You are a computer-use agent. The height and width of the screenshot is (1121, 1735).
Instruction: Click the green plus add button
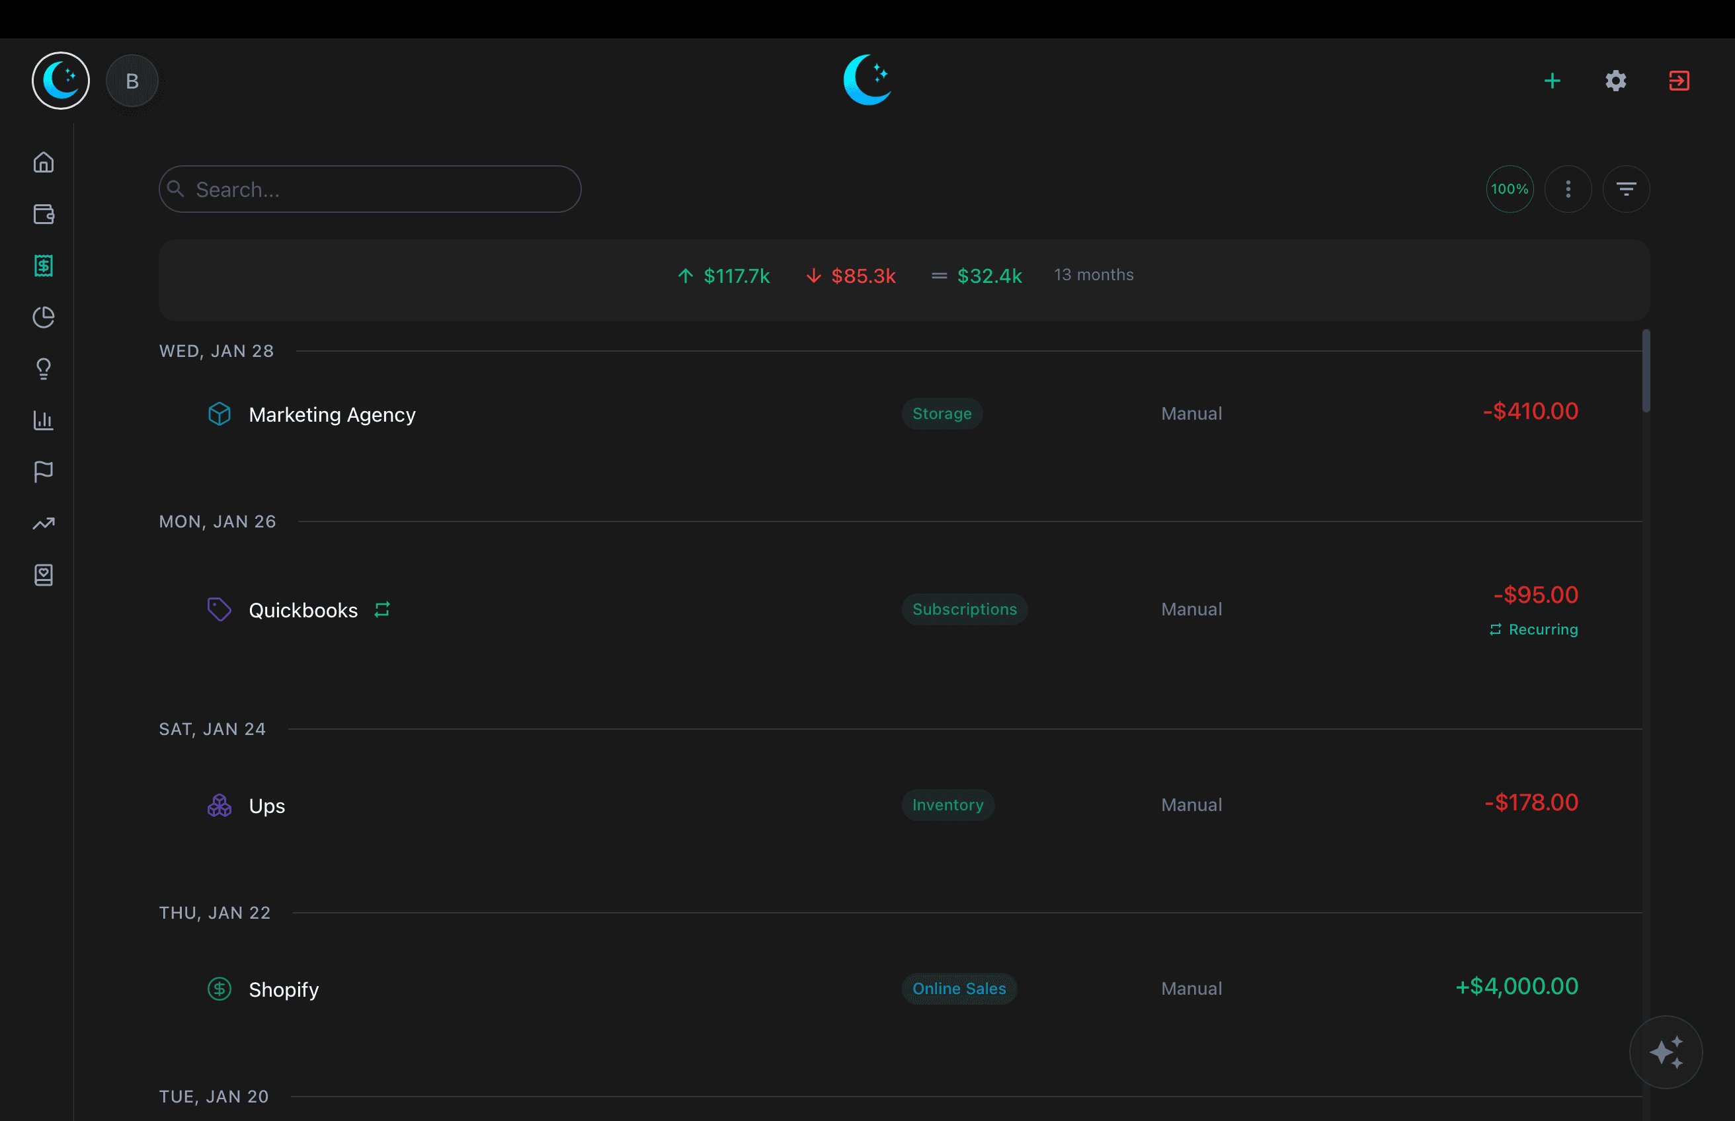pos(1553,81)
